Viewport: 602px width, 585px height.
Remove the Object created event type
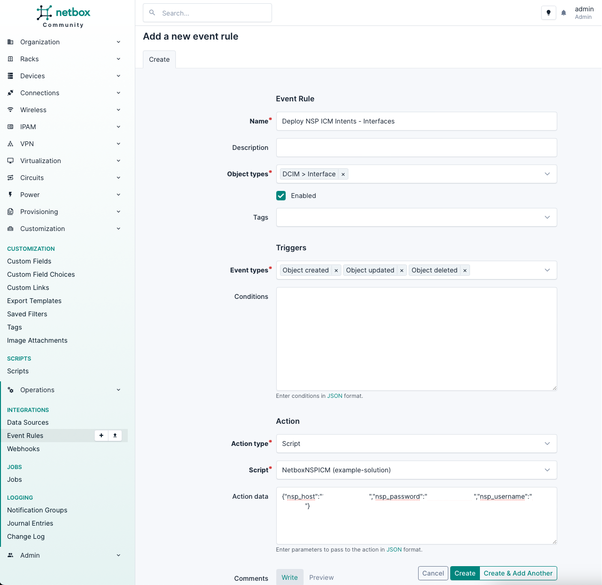coord(336,271)
